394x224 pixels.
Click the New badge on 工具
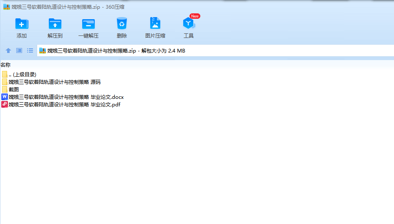click(195, 16)
